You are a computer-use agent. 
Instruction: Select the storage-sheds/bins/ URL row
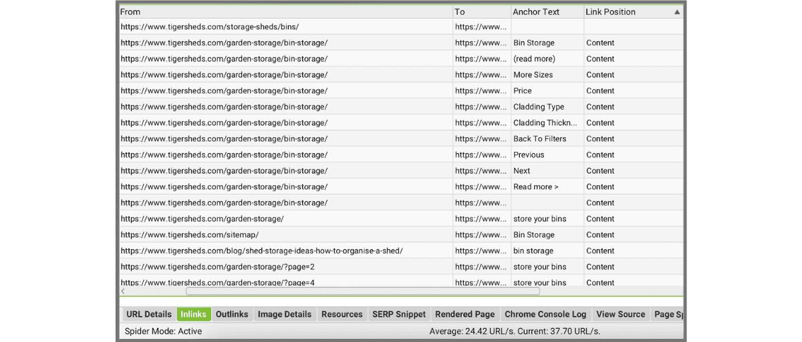tap(401, 27)
